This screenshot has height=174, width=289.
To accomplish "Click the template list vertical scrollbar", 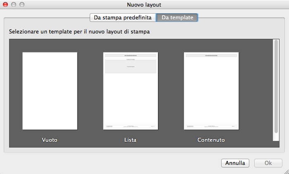I will (276, 89).
